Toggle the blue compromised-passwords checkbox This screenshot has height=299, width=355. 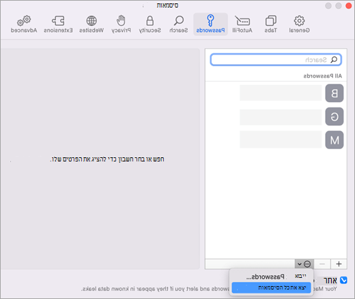click(343, 281)
